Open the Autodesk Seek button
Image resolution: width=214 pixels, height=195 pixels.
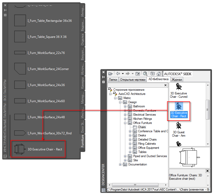[178, 74]
